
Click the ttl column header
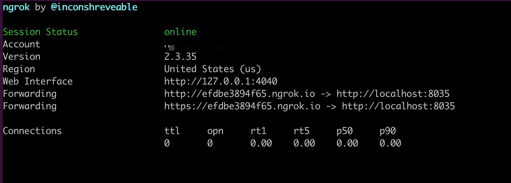coord(172,131)
